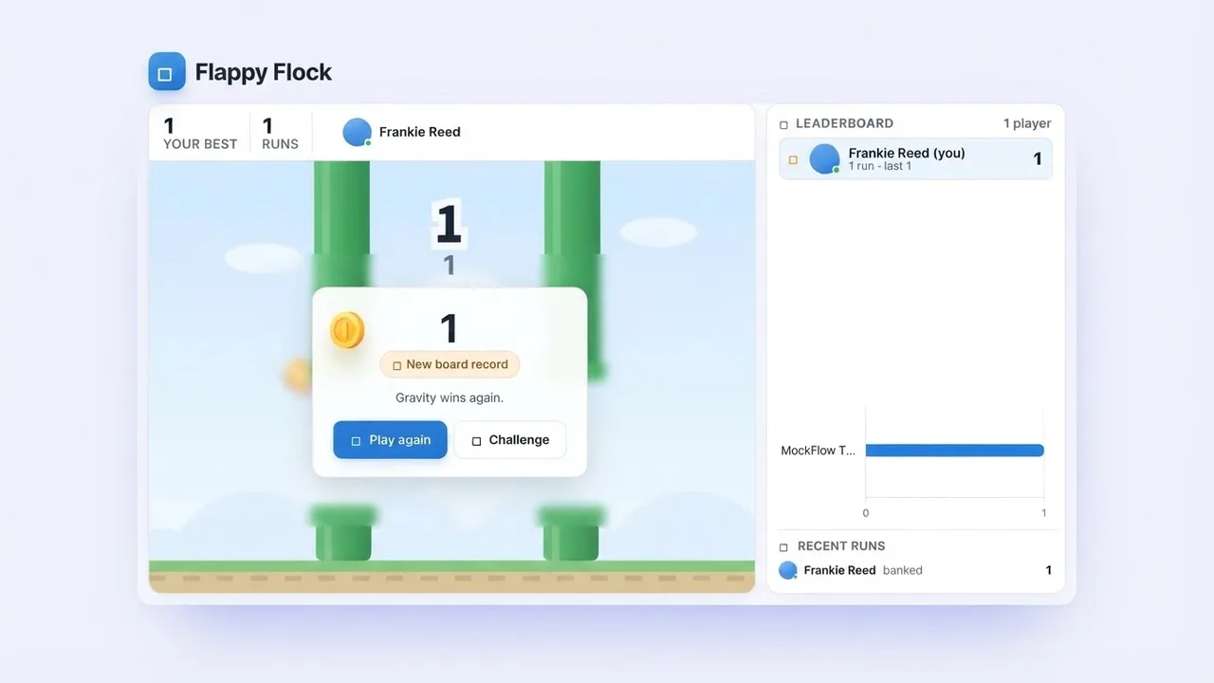Click the "RECENT RUNS" heading text
This screenshot has width=1214, height=683.
click(x=841, y=546)
